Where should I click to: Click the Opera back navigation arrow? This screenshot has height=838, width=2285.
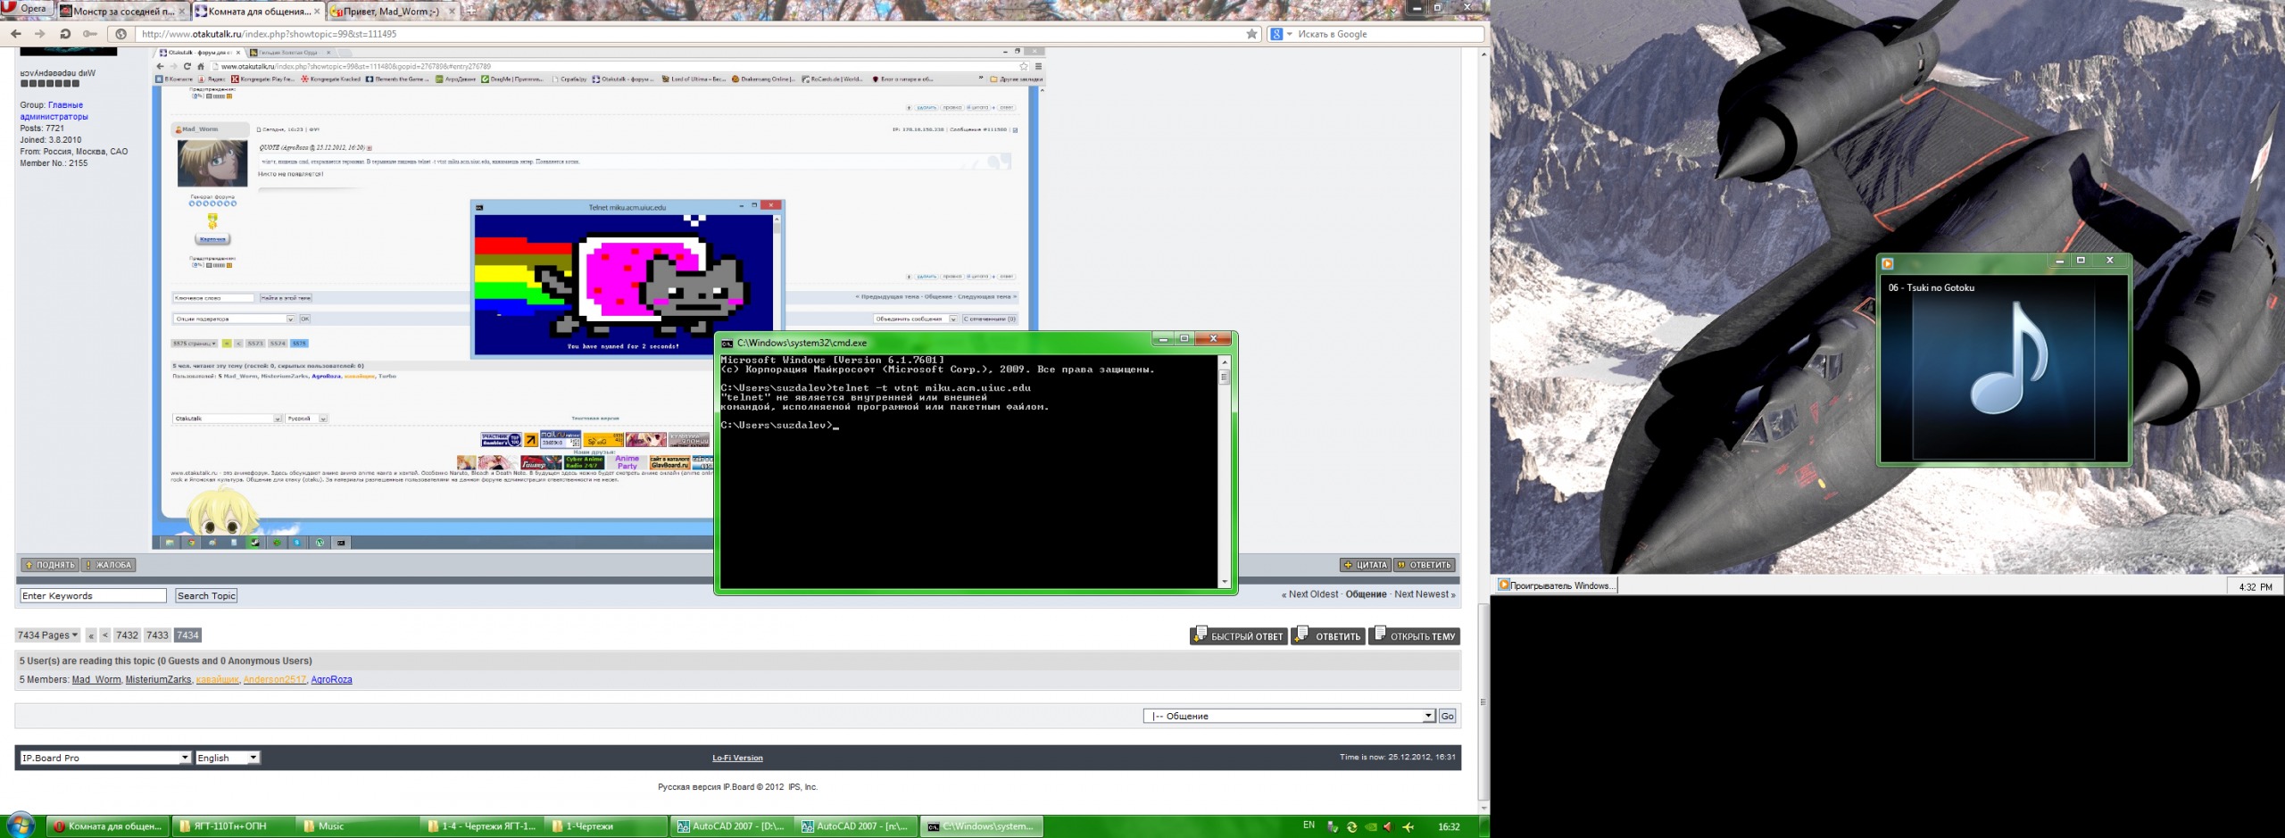pos(16,34)
